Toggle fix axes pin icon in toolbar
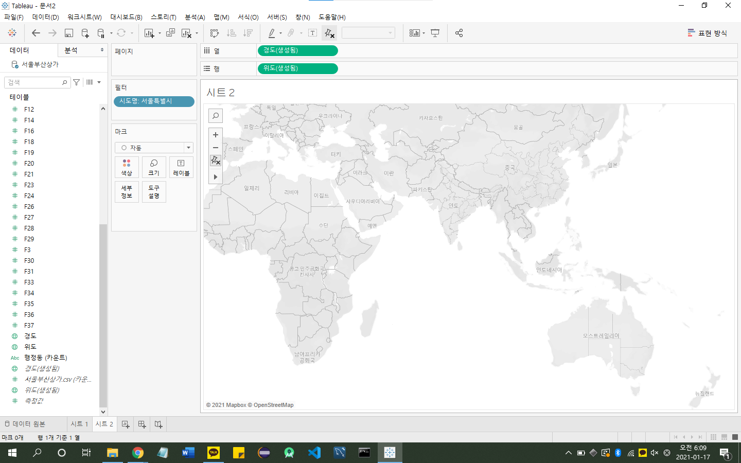The image size is (741, 463). coord(329,33)
